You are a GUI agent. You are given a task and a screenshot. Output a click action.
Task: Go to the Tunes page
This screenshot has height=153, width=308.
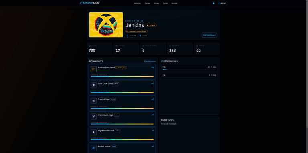165,3
